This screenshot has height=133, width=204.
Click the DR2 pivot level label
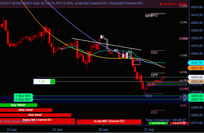(x=155, y=15)
